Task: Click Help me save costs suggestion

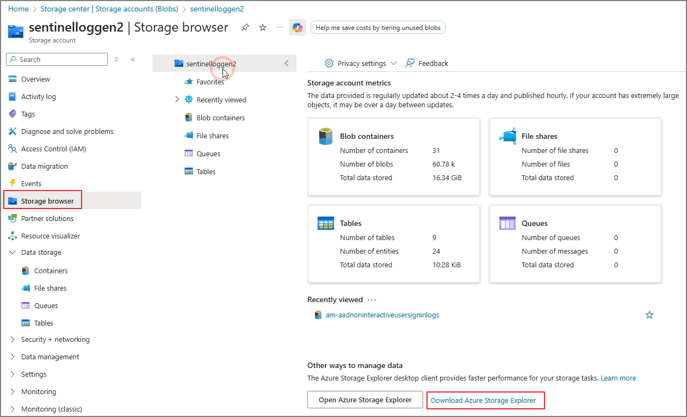Action: (x=378, y=28)
